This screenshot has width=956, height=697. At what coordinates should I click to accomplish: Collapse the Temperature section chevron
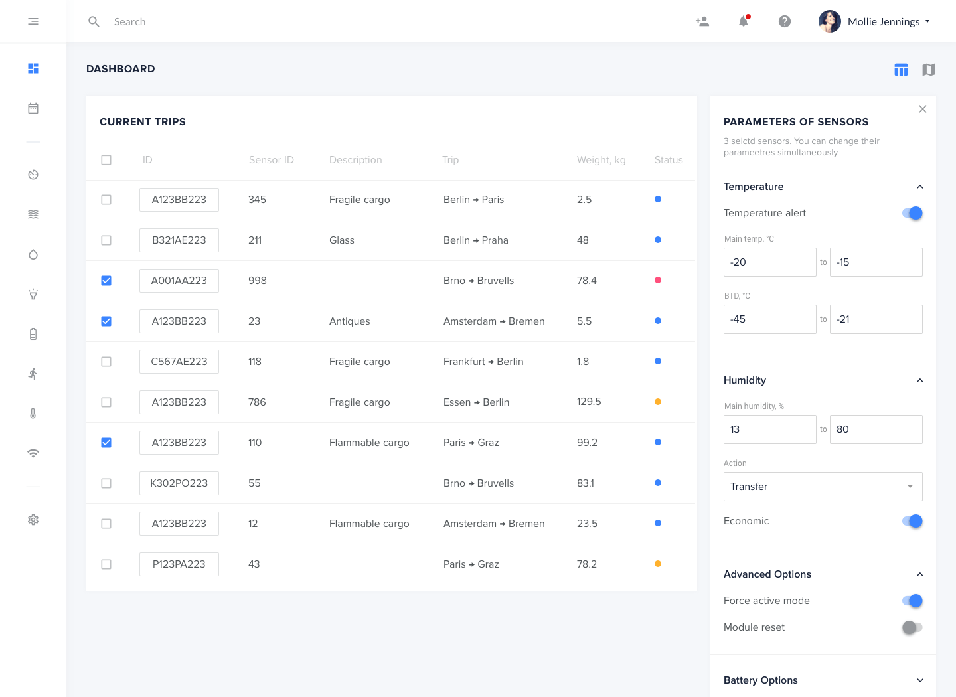pyautogui.click(x=920, y=187)
